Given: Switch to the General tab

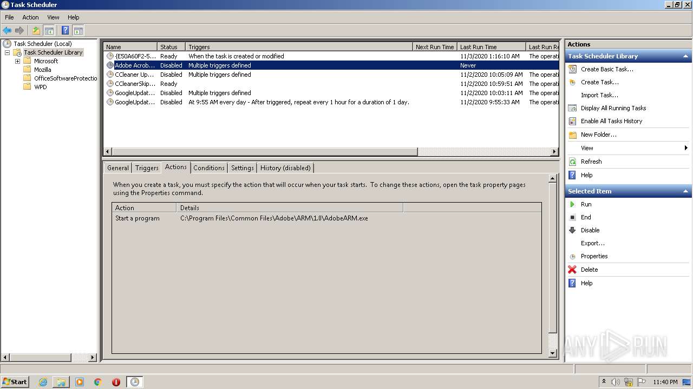Looking at the screenshot, I should click(117, 168).
